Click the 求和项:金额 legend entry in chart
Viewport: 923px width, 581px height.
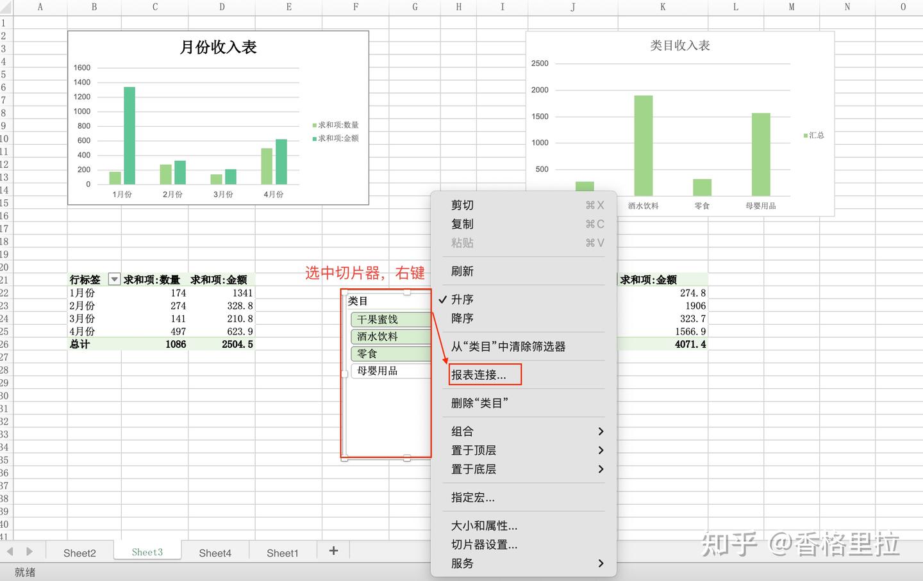336,138
